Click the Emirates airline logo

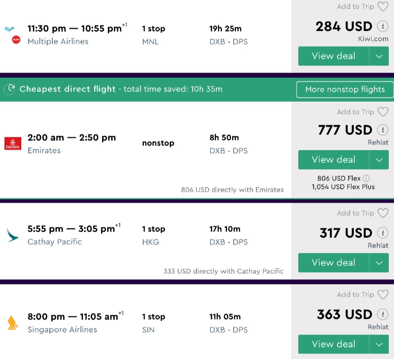[12, 144]
